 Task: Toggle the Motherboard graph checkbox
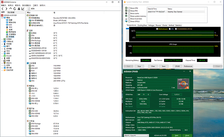point(157,29)
